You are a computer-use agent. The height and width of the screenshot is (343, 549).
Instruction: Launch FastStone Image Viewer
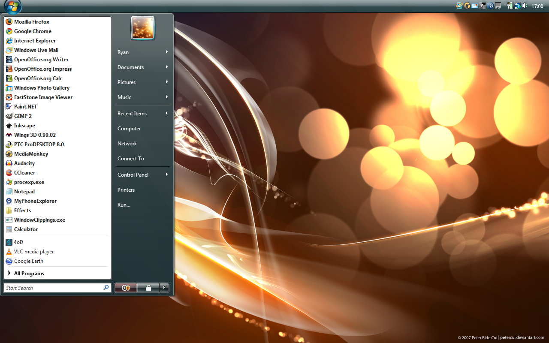coord(57,97)
